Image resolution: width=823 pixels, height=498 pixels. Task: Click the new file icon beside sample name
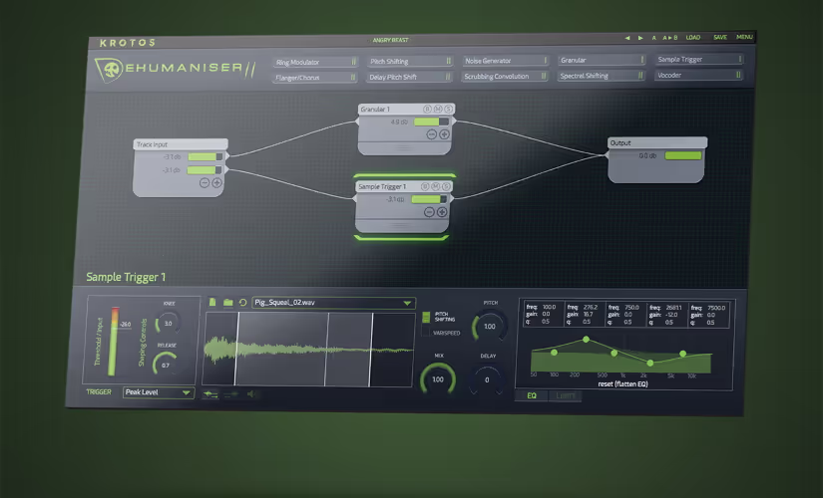click(211, 302)
